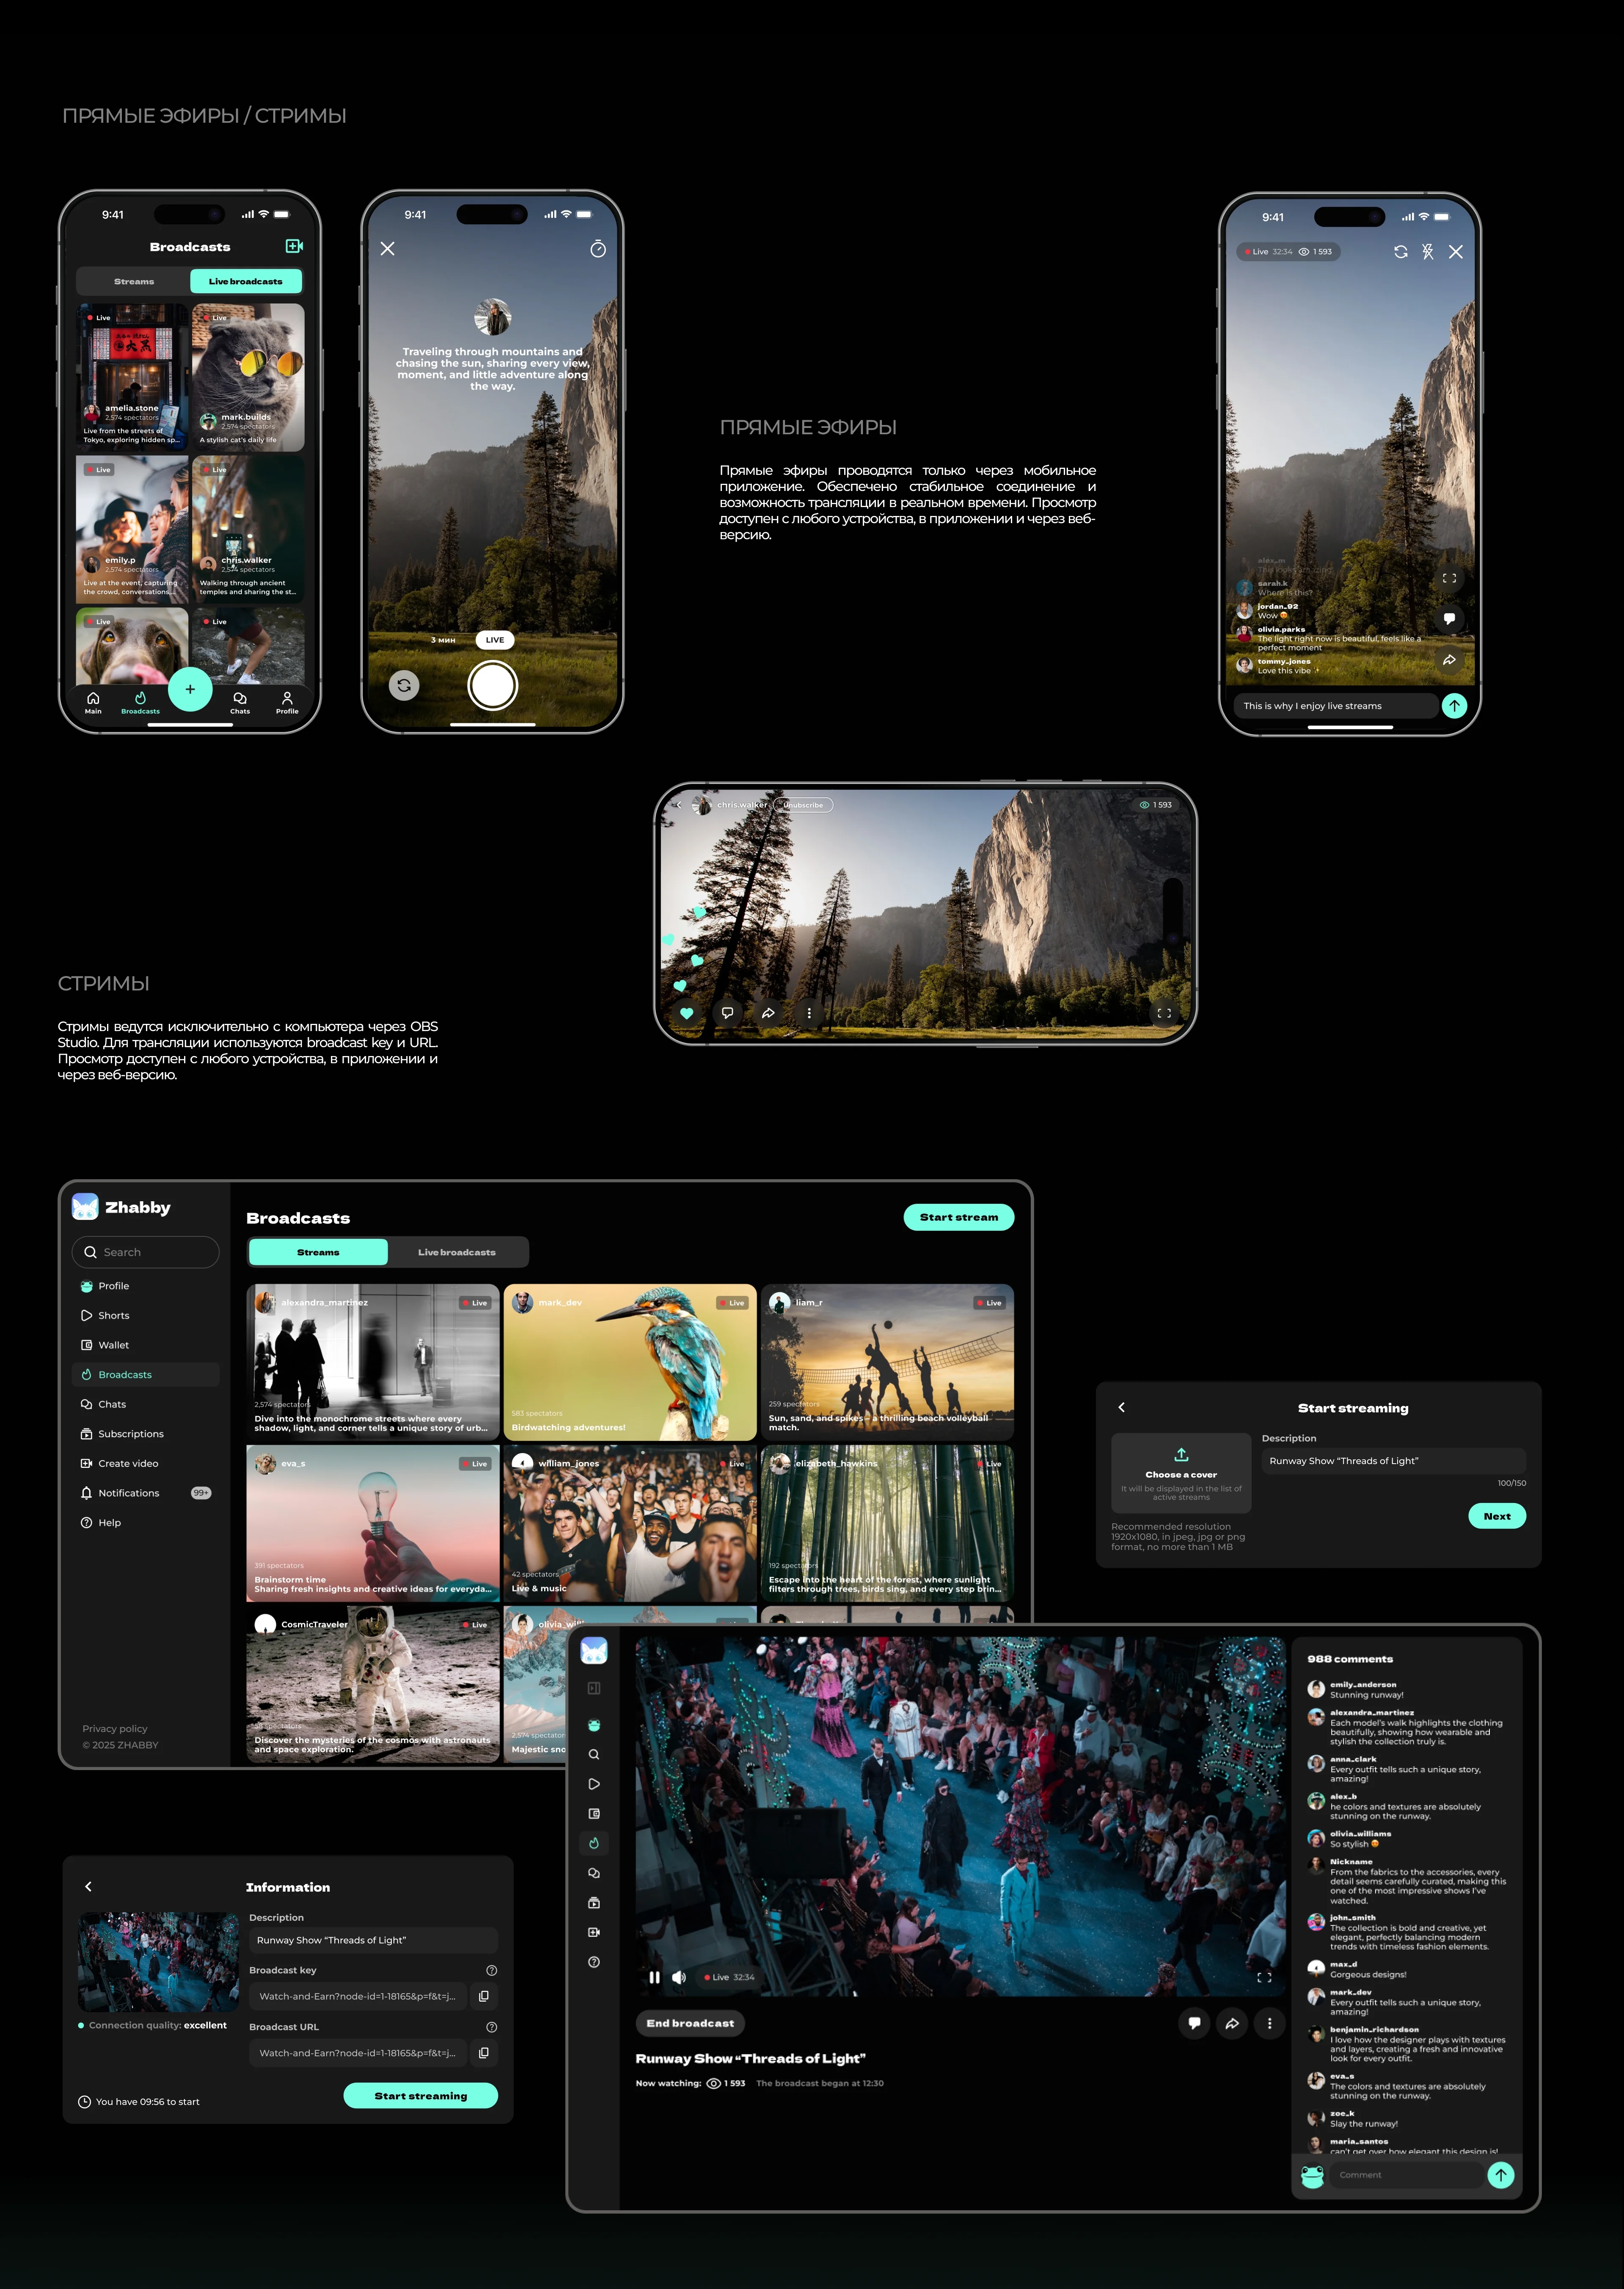This screenshot has height=2289, width=1624.
Task: Flip camera on mobile recording screen
Action: tap(404, 686)
